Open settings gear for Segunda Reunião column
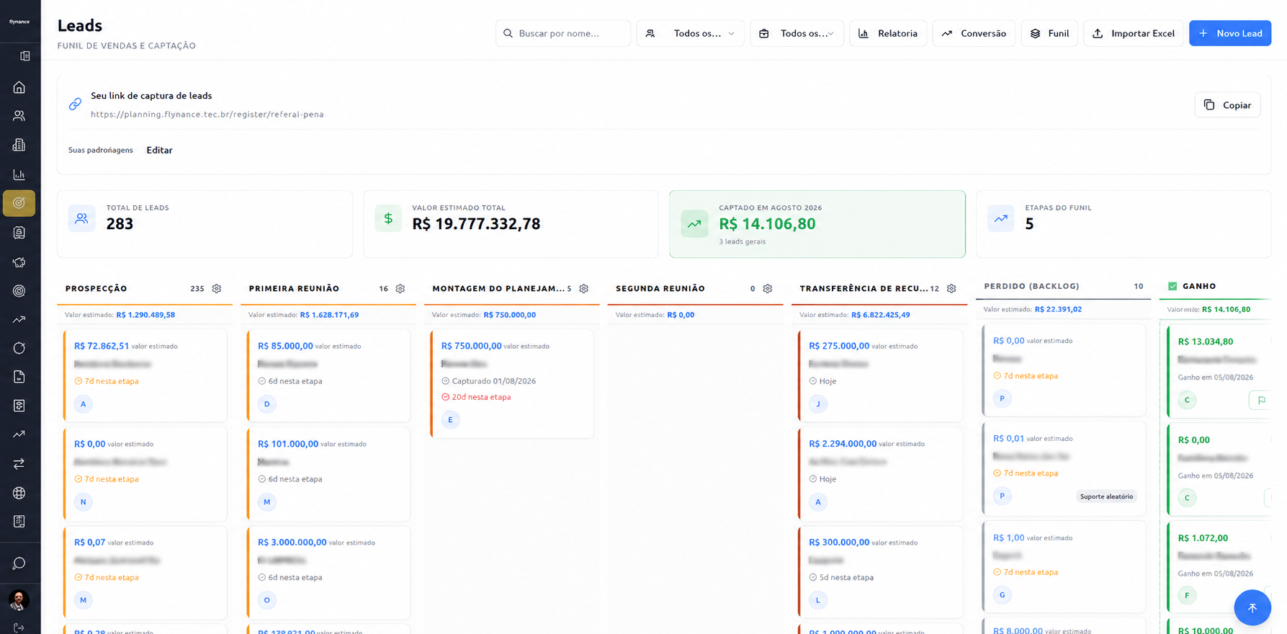 [x=768, y=288]
